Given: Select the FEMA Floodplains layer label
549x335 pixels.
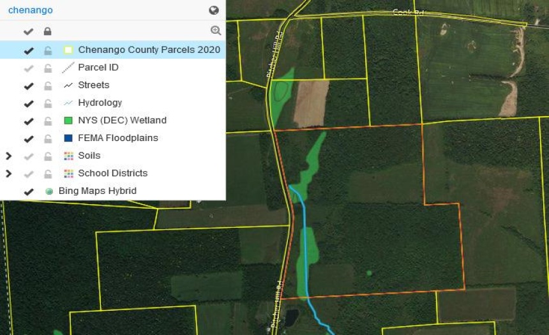Looking at the screenshot, I should click(117, 138).
